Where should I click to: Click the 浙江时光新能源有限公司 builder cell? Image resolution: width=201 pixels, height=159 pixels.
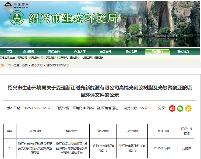[x=103, y=148]
